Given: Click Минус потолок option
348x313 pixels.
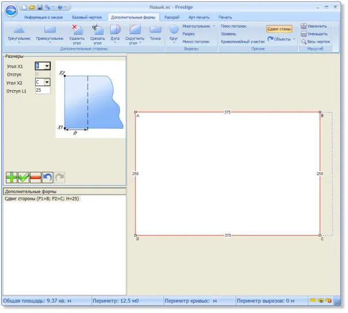Looking at the screenshot, I should click(196, 42).
